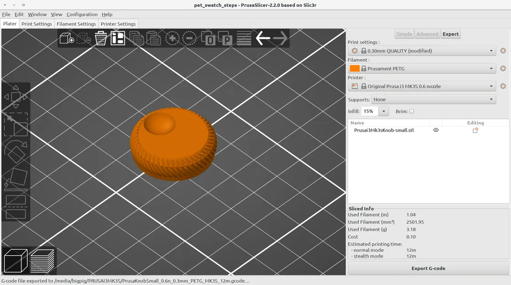The width and height of the screenshot is (511, 285).
Task: Open filament settings via gear icon
Action: pyautogui.click(x=503, y=68)
